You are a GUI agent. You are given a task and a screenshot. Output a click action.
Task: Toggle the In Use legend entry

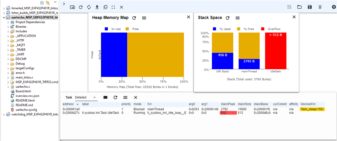coord(113,29)
